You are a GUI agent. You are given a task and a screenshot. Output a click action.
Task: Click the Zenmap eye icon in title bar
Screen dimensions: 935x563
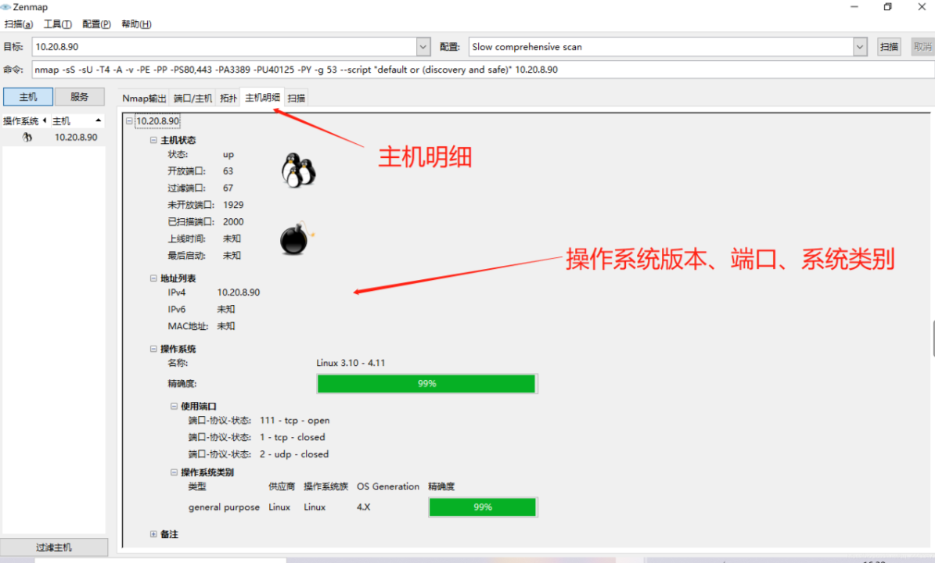pyautogui.click(x=6, y=7)
